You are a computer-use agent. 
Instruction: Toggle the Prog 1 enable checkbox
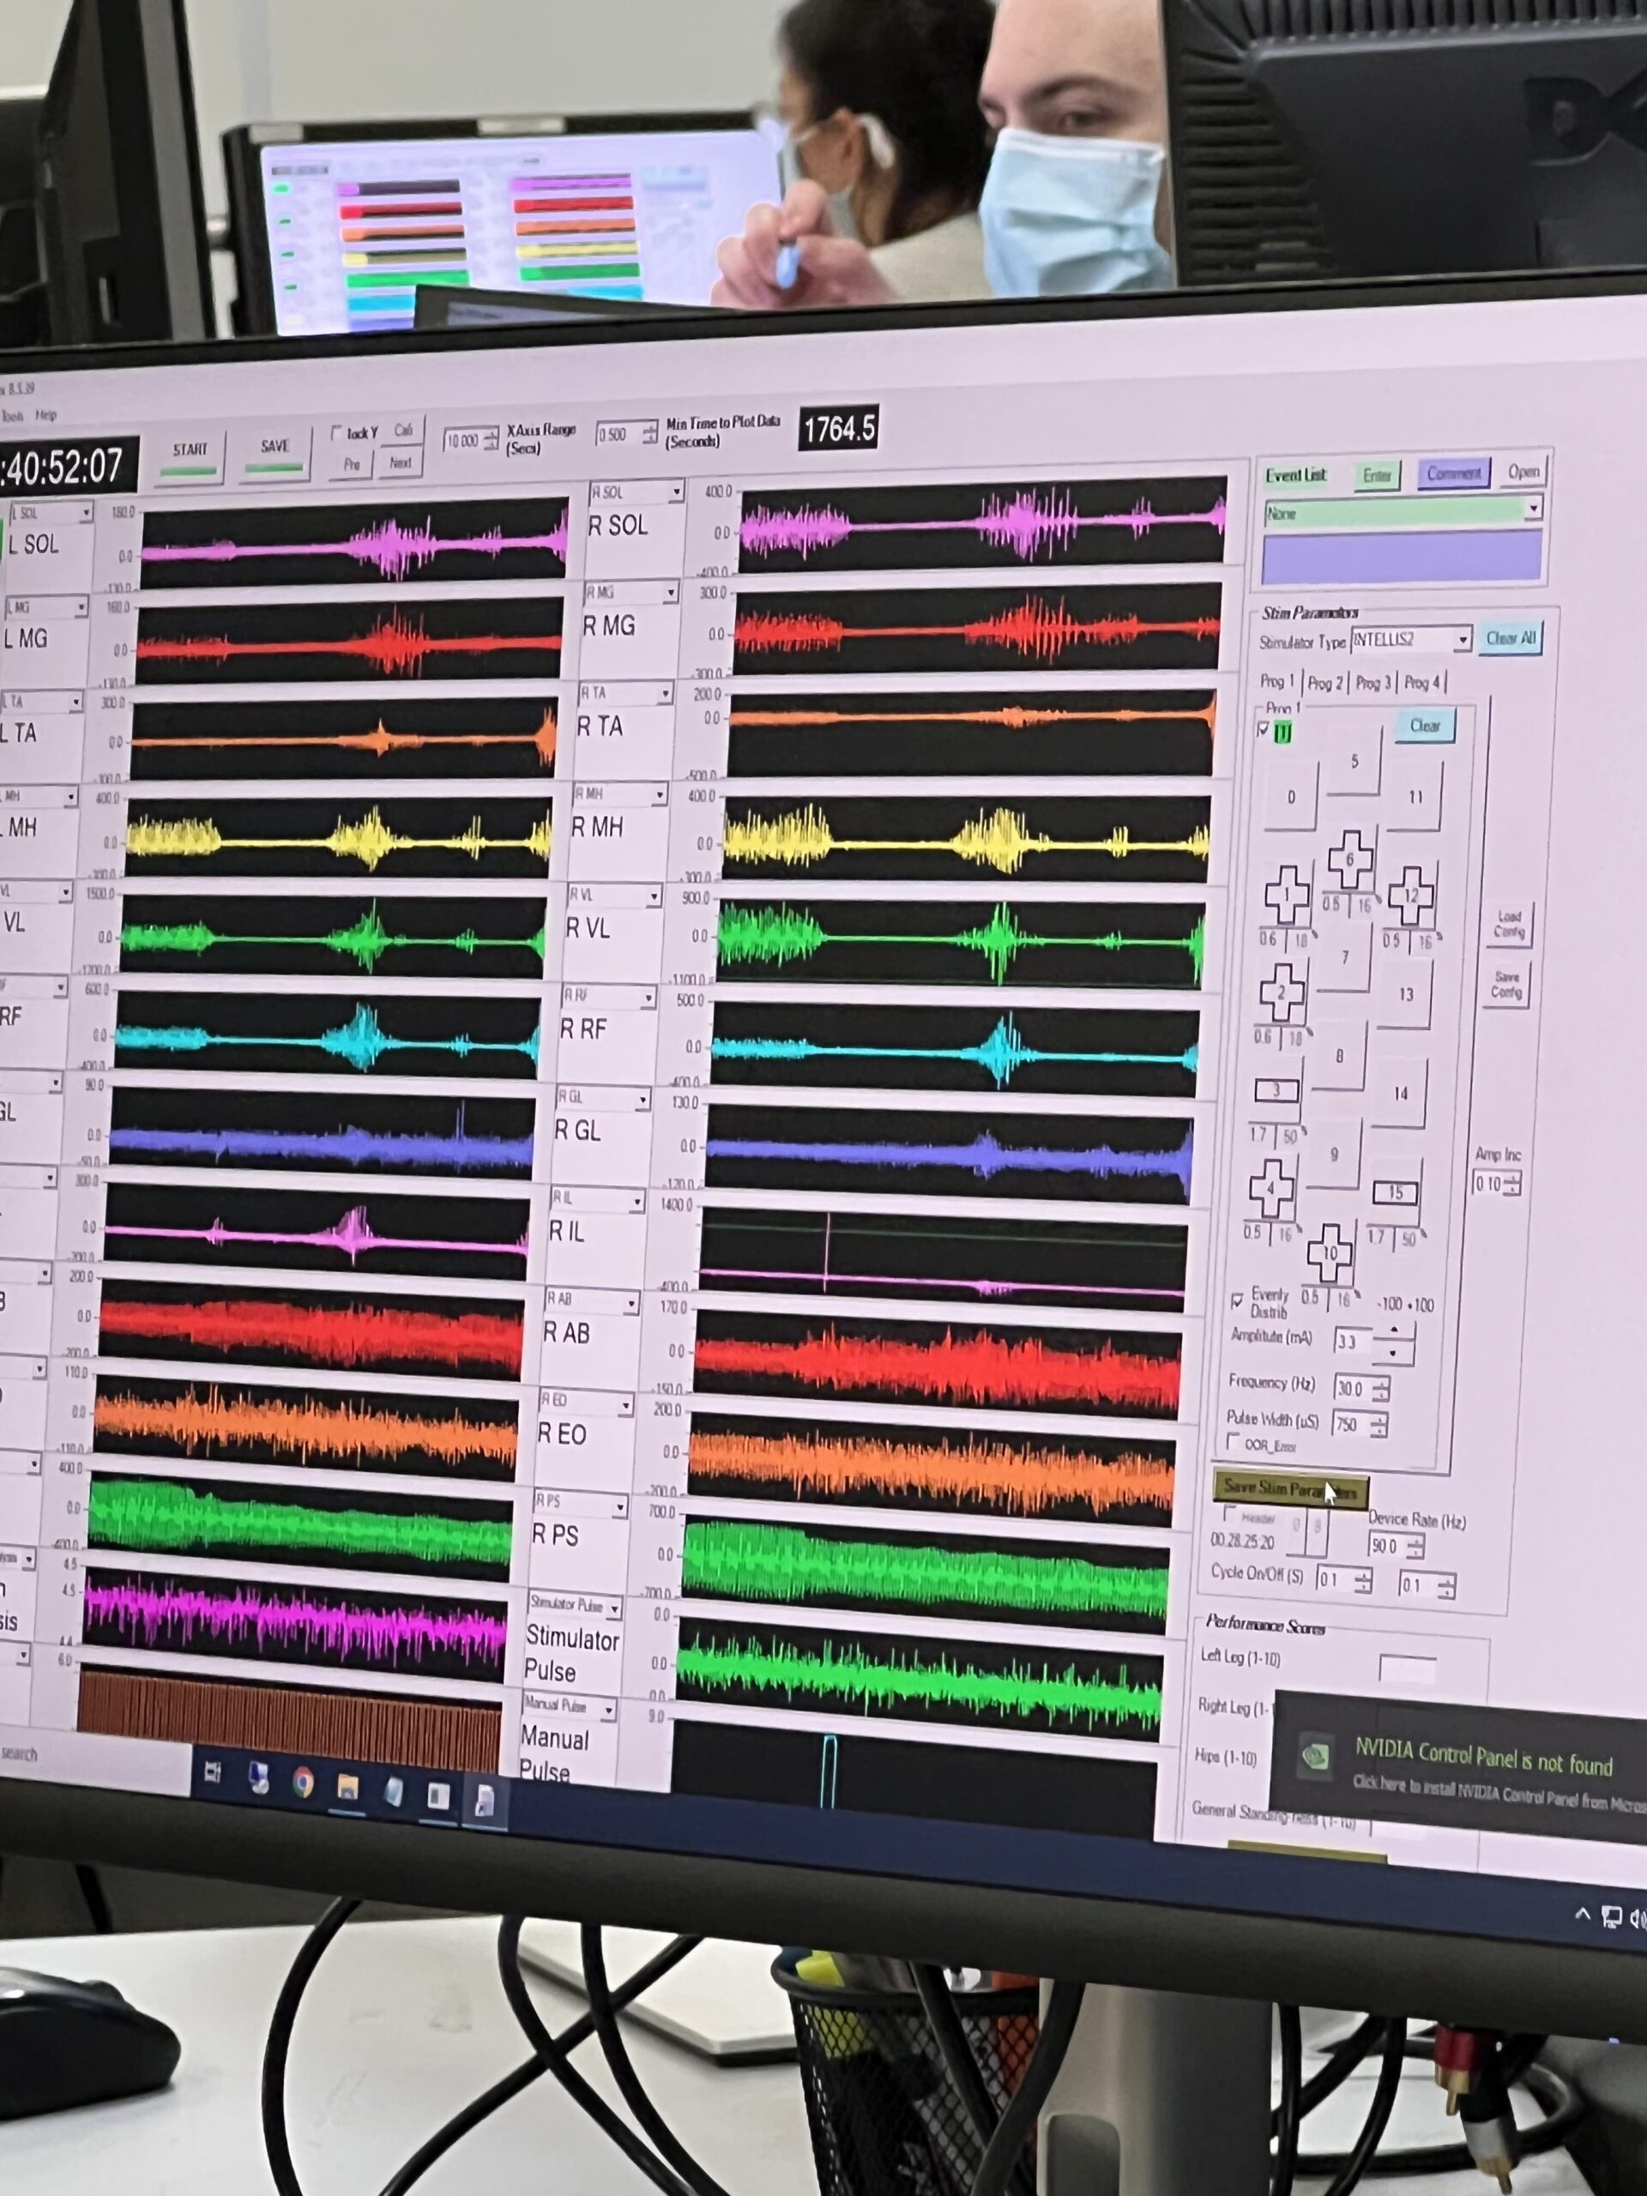pos(1263,730)
